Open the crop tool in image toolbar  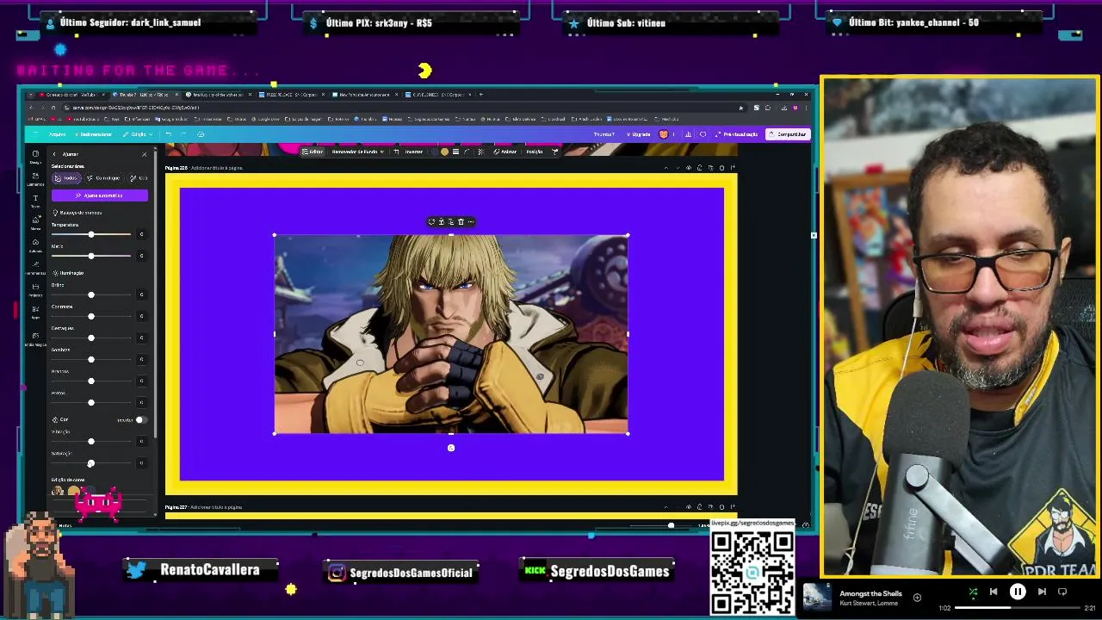(396, 152)
